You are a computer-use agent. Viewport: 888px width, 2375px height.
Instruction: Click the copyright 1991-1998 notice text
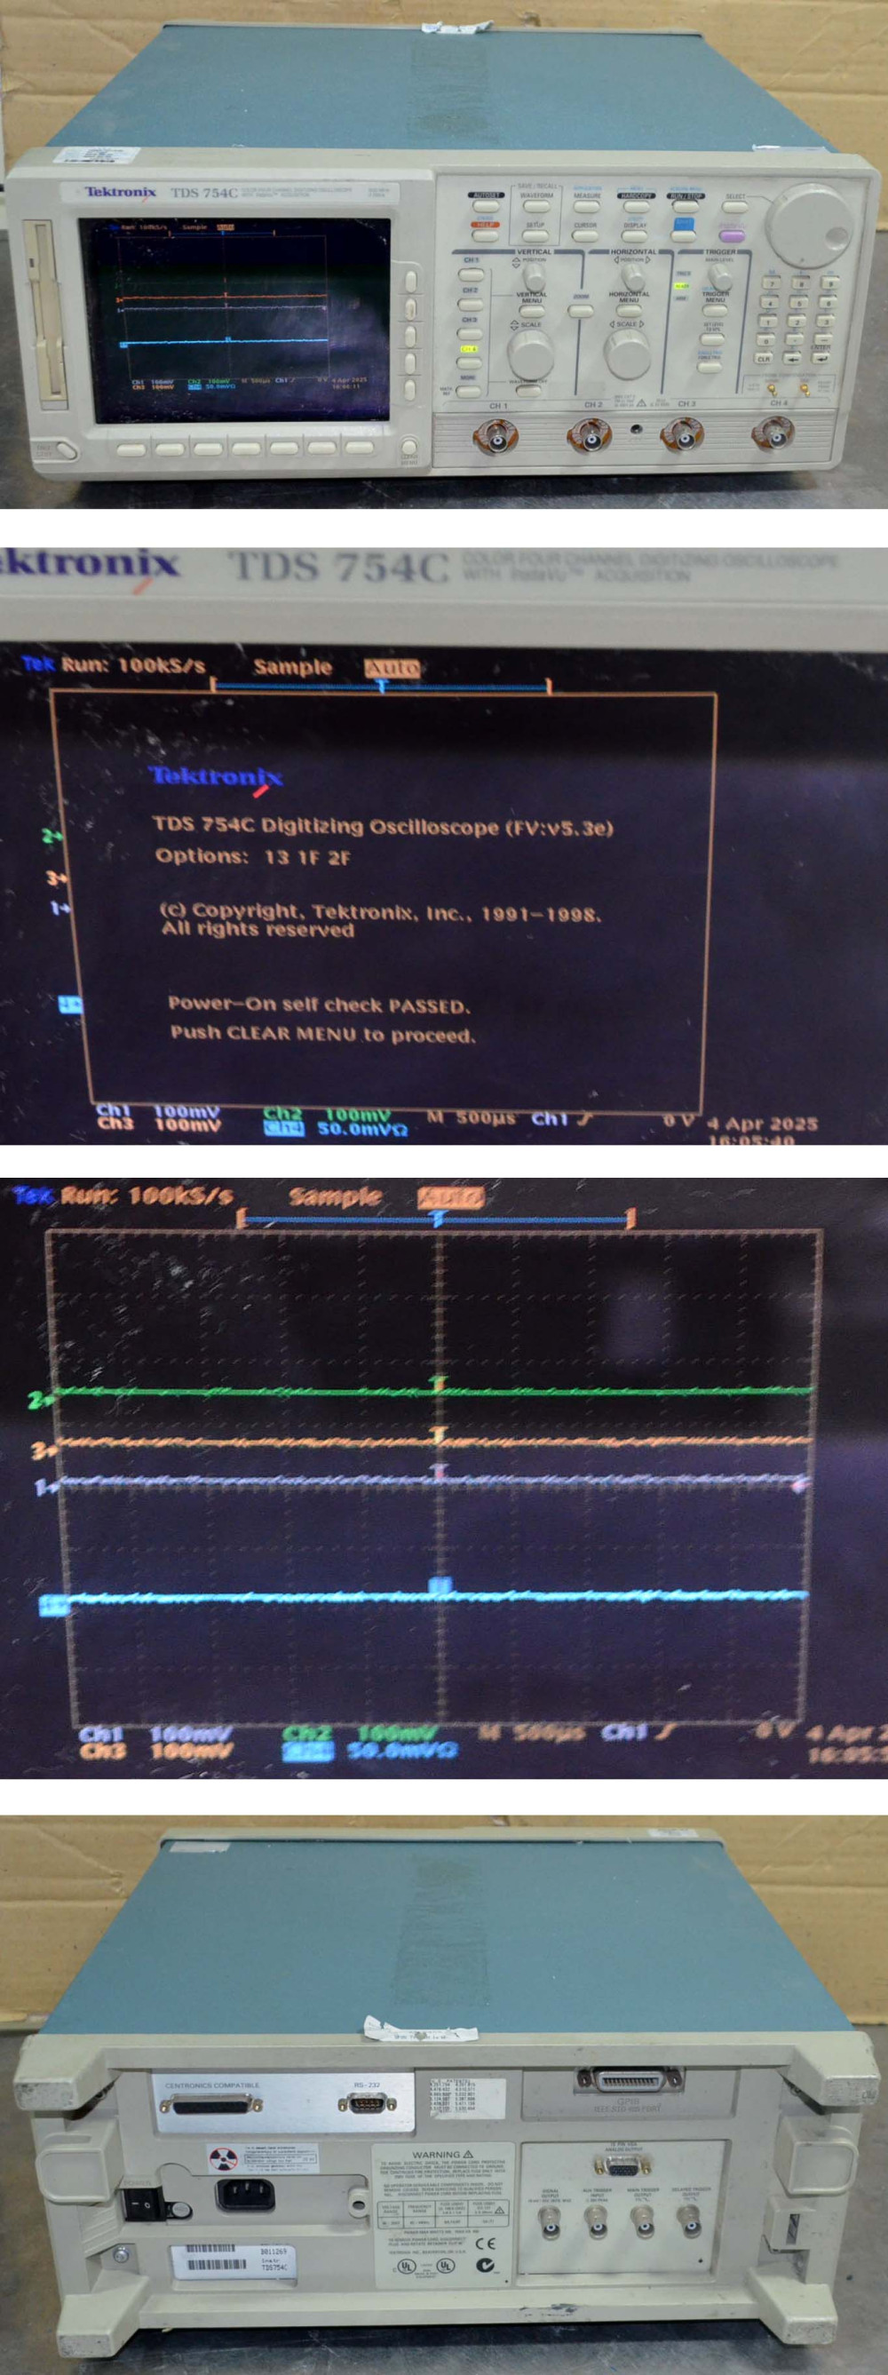coord(381,920)
